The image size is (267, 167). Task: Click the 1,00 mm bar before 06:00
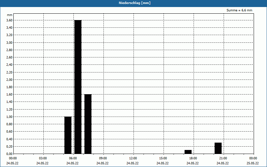(x=68, y=135)
